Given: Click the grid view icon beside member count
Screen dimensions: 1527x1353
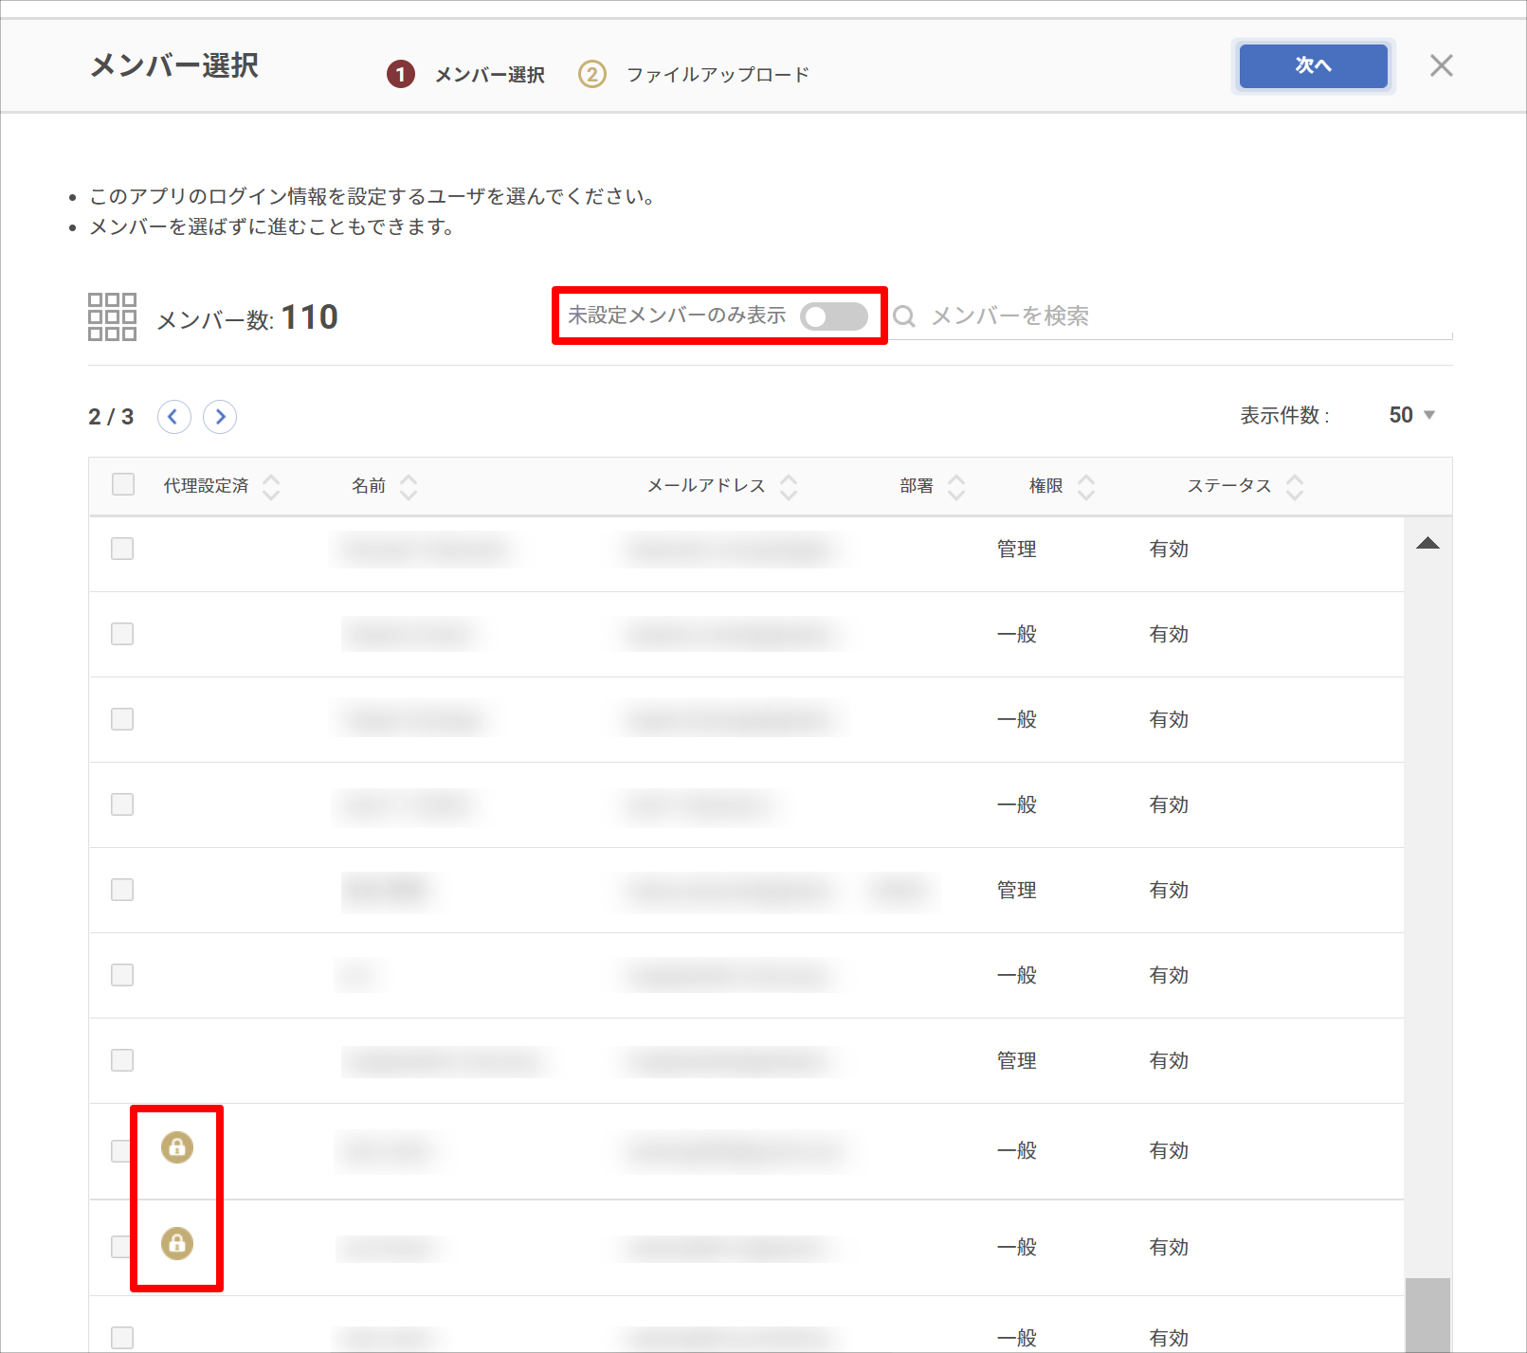Looking at the screenshot, I should click(x=112, y=316).
